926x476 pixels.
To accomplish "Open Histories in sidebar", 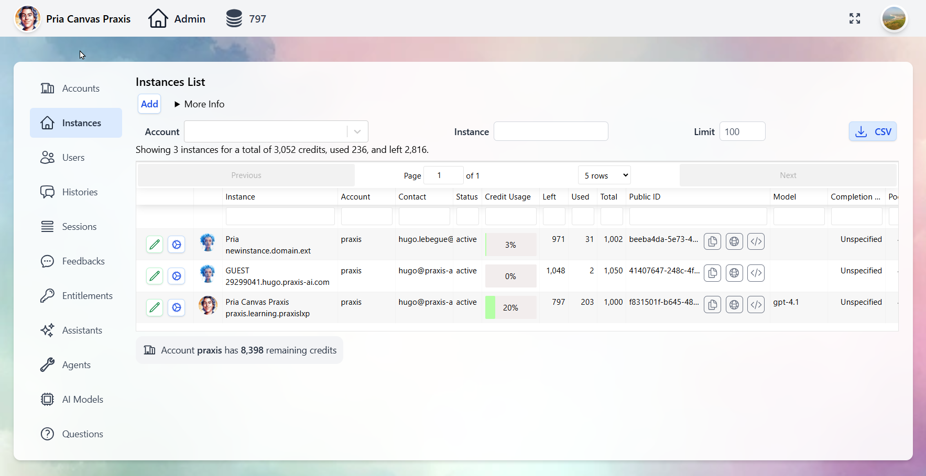I will pos(76,192).
